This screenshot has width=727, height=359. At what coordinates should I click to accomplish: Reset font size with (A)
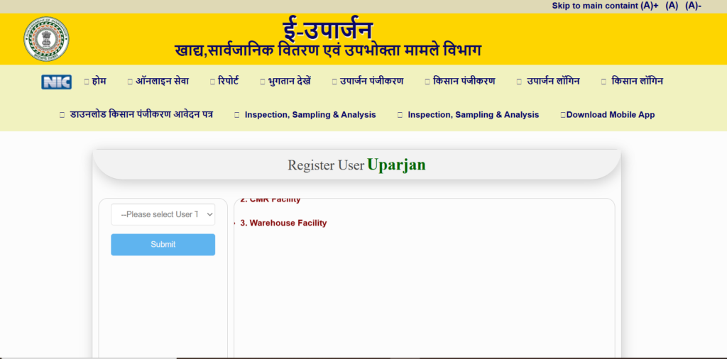pos(672,6)
